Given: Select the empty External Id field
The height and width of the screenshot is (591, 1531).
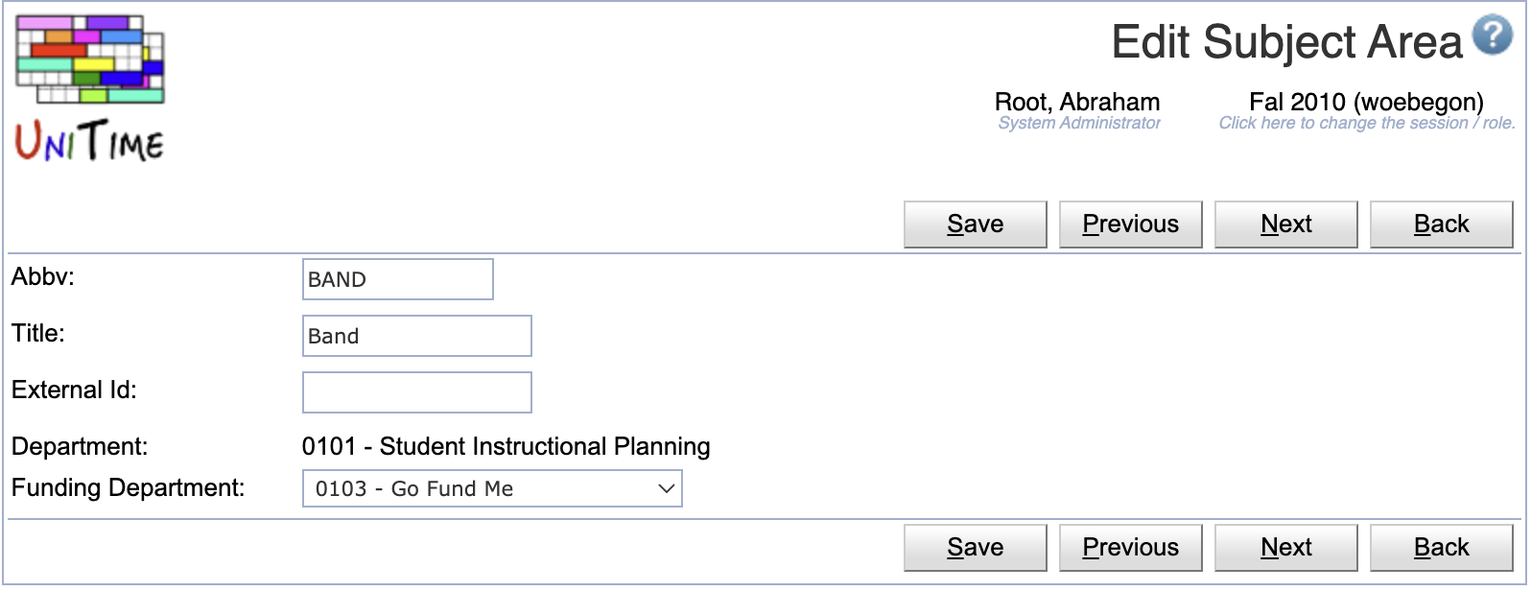Looking at the screenshot, I should [417, 392].
